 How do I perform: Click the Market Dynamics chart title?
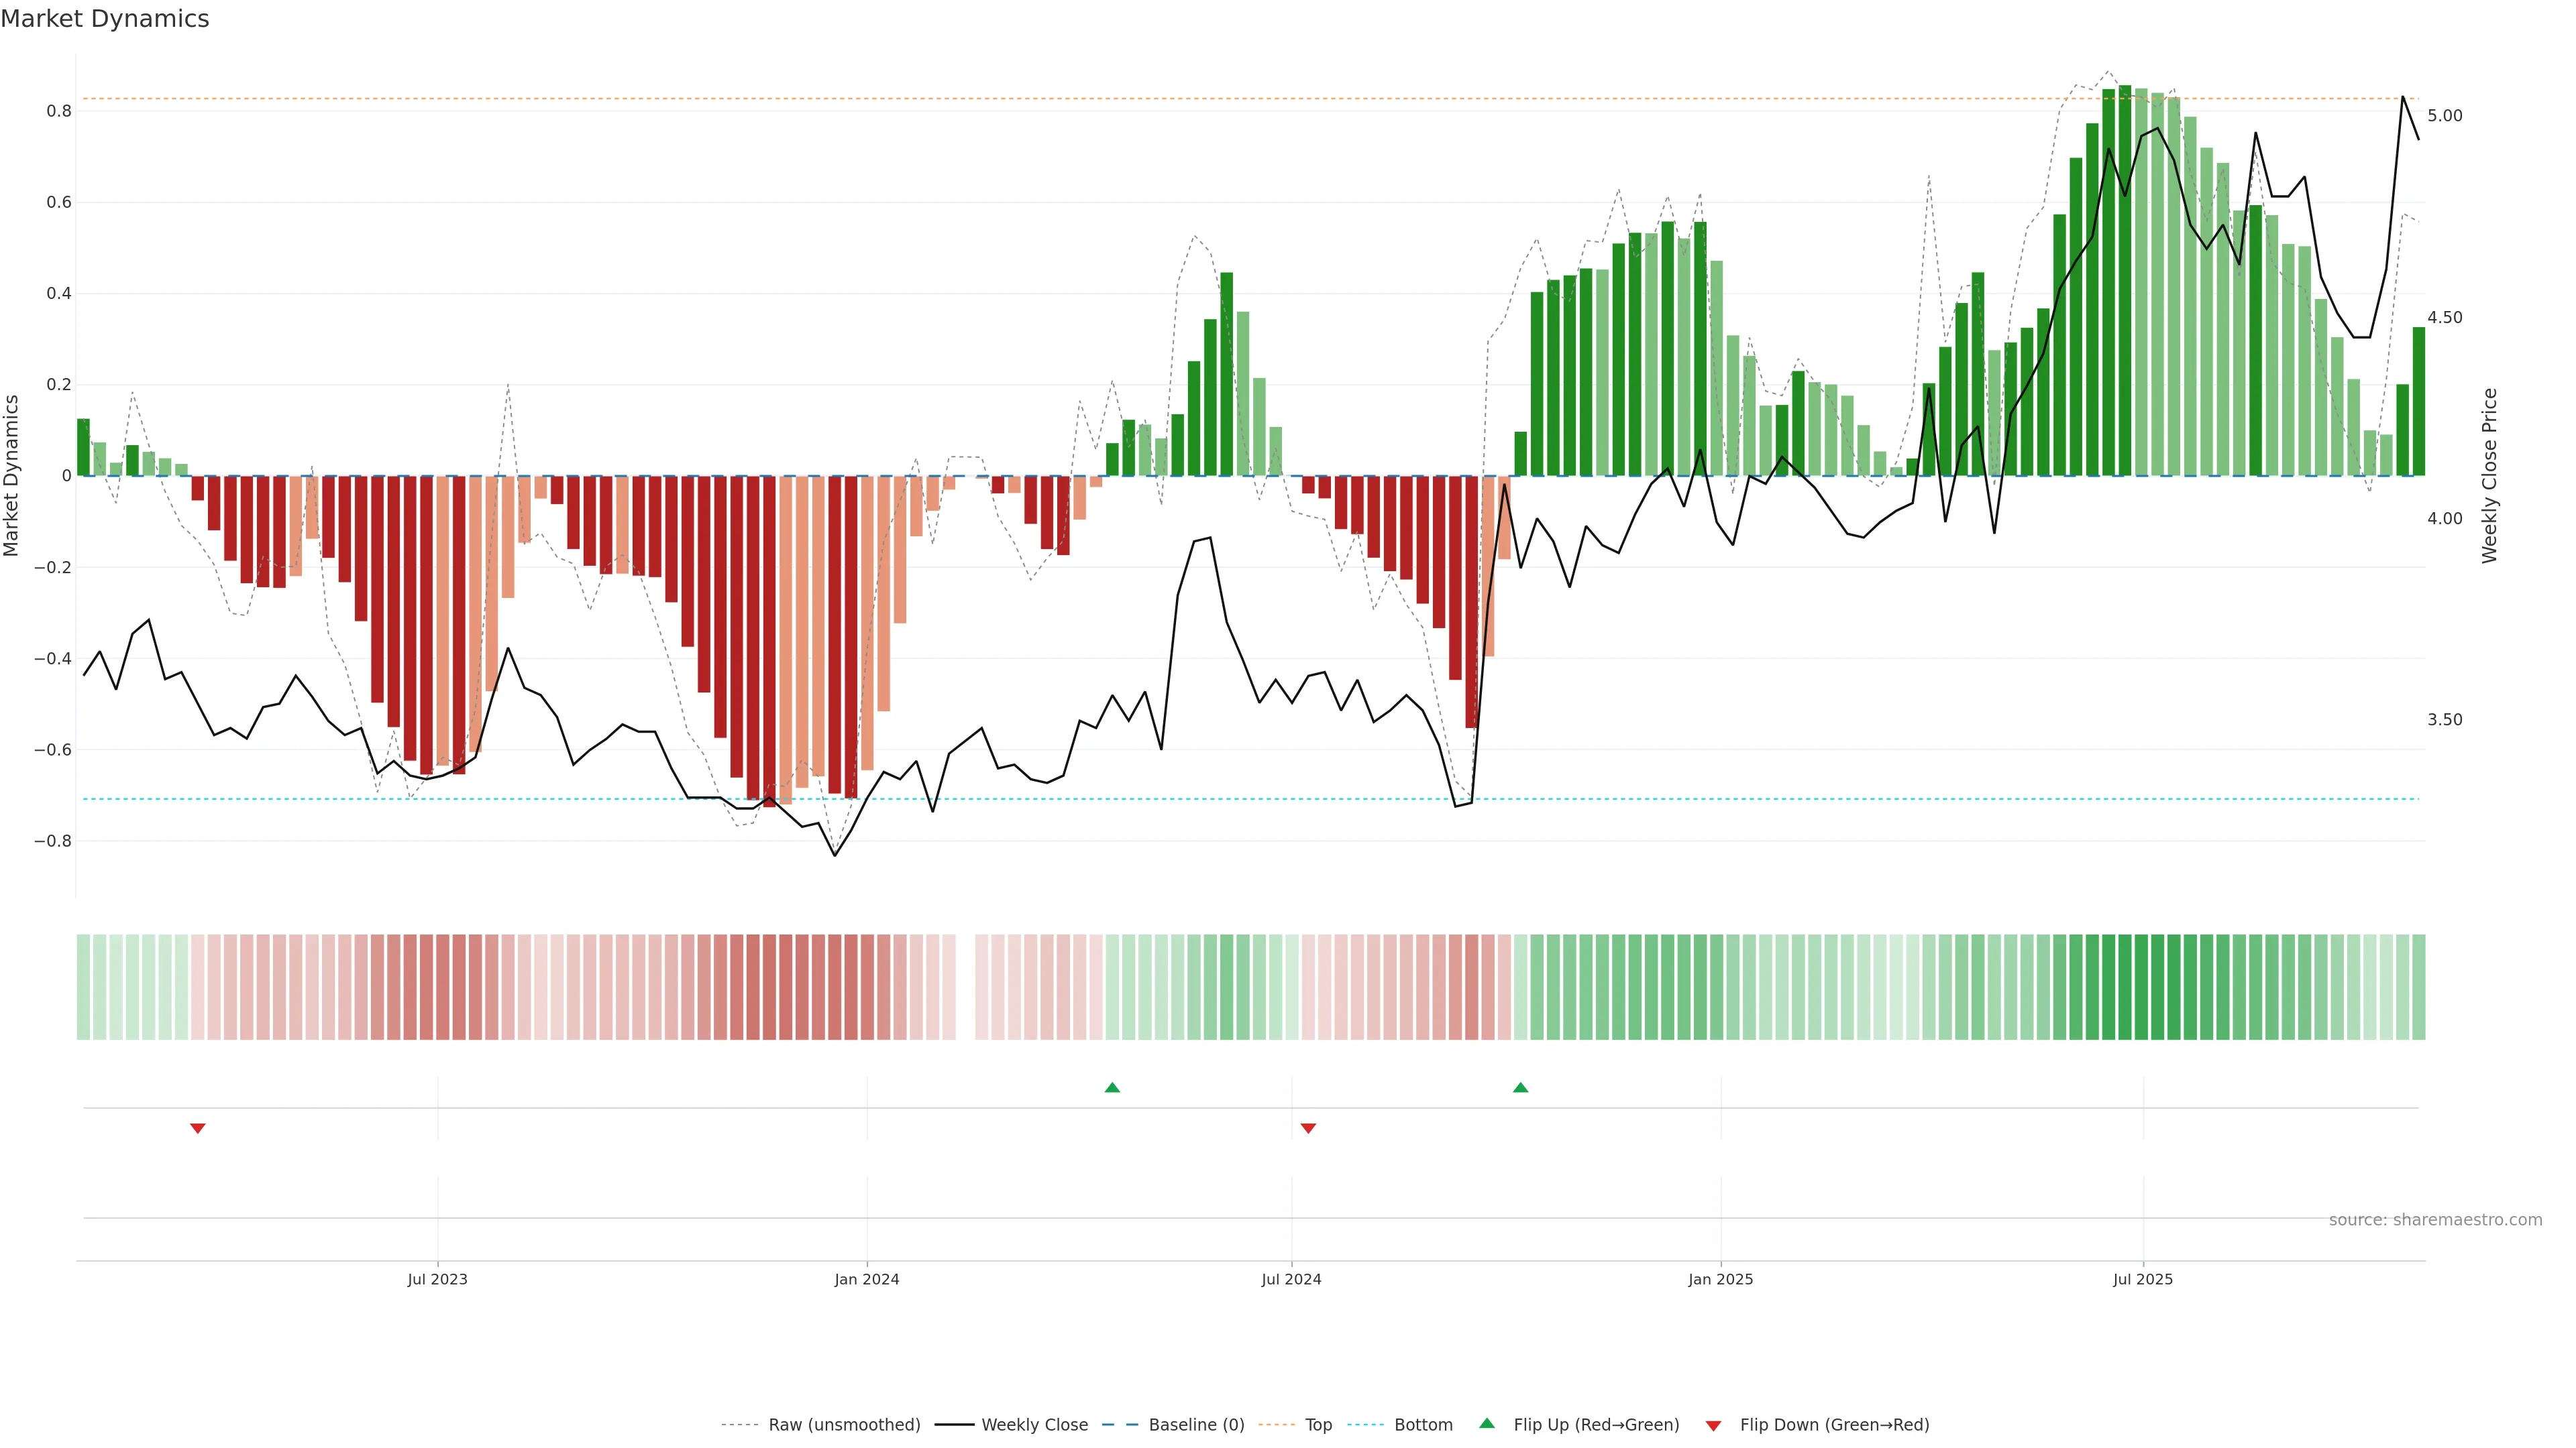click(x=105, y=19)
